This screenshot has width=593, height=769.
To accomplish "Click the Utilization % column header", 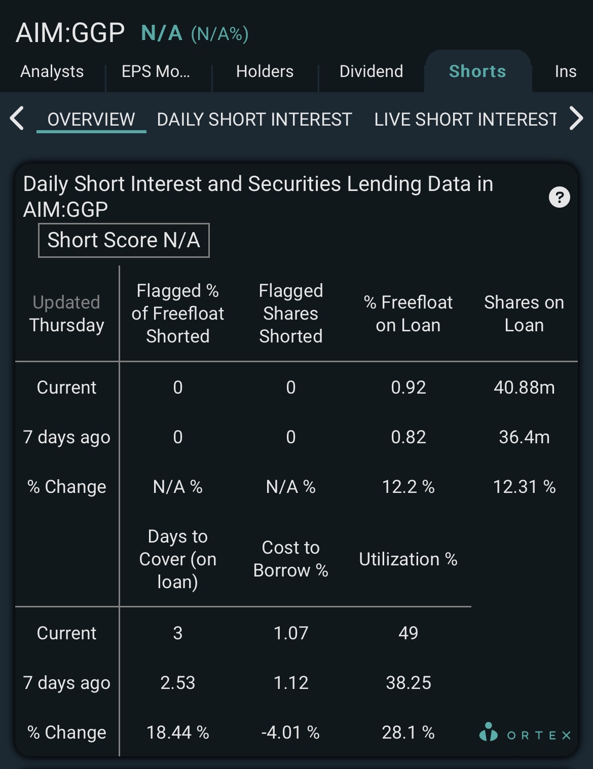I will (x=408, y=559).
